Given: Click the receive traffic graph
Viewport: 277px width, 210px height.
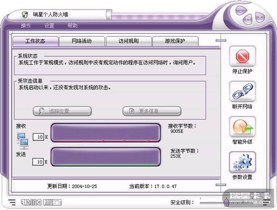Looking at the screenshot, I should tap(106, 133).
